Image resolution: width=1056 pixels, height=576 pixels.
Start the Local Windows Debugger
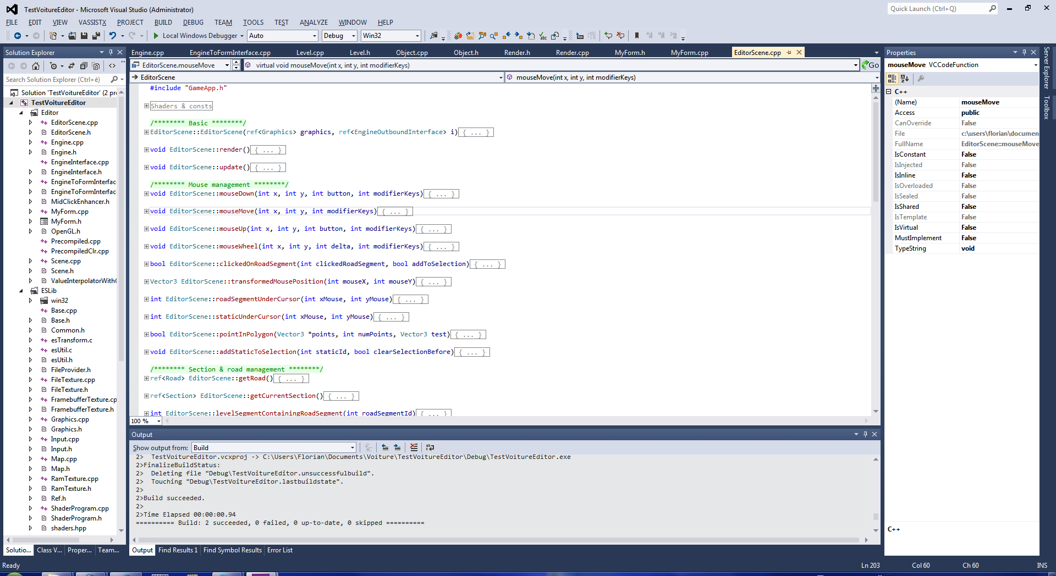(195, 36)
